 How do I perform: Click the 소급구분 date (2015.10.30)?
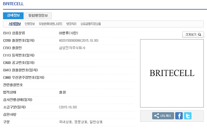pos(68,107)
